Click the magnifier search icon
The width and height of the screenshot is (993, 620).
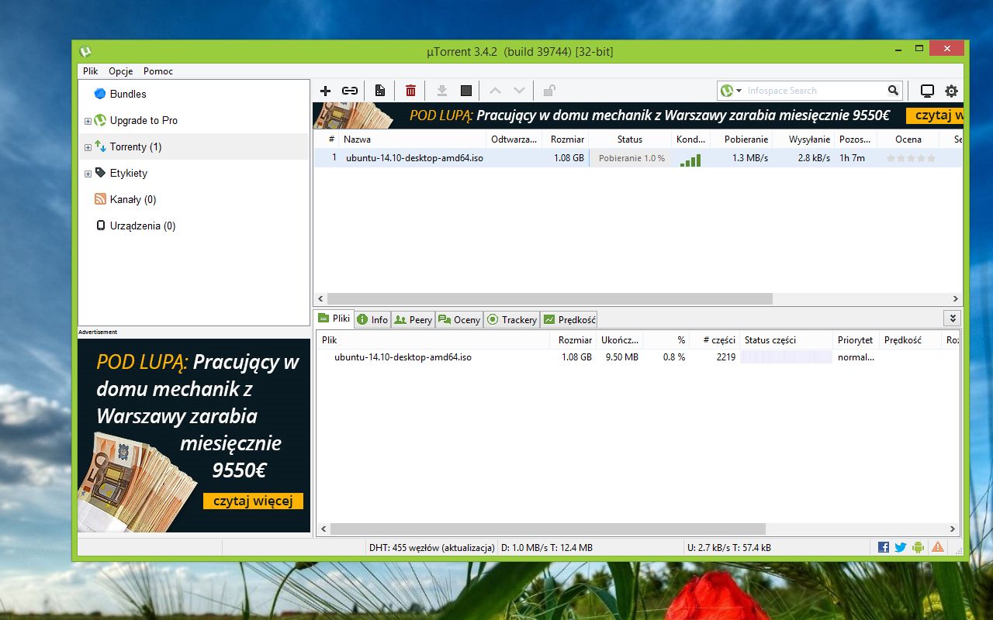[x=893, y=91]
